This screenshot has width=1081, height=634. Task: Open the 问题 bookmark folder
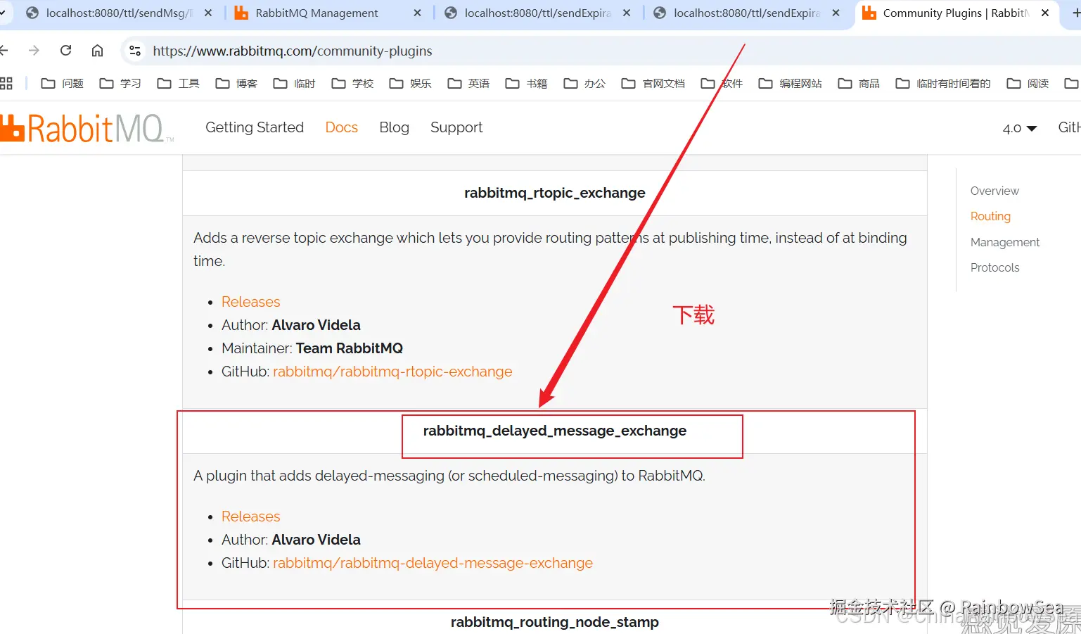tap(63, 83)
